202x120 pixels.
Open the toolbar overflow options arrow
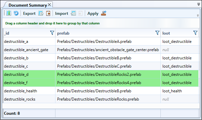[198, 15]
